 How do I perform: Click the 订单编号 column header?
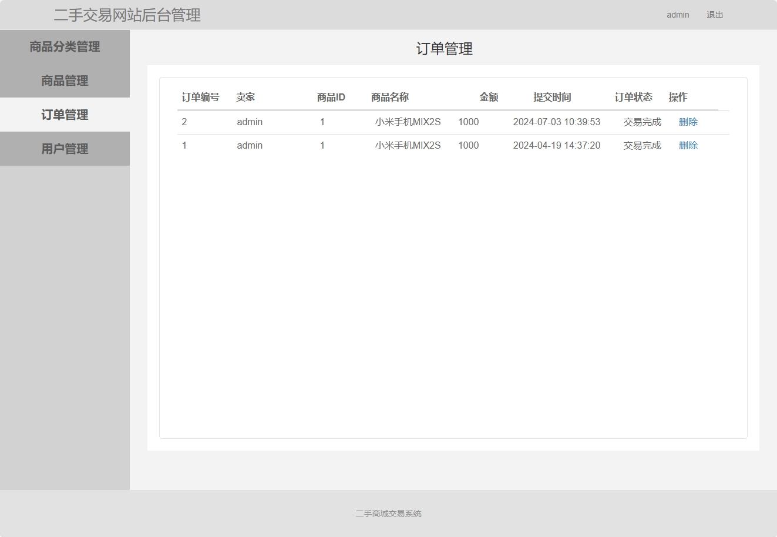pos(200,97)
